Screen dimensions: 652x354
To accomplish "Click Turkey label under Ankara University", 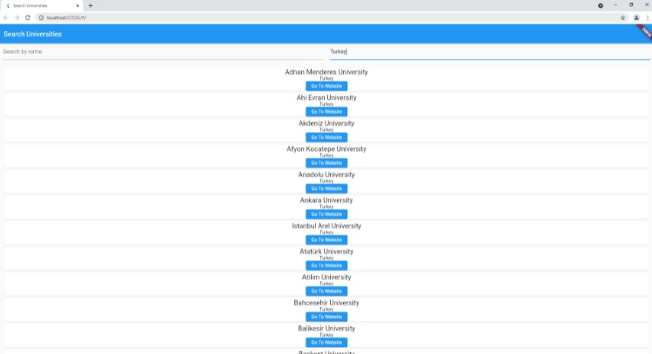I will tap(326, 206).
